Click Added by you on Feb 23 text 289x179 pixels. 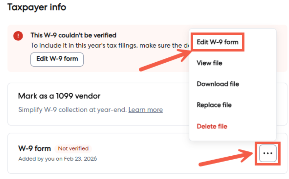click(58, 159)
